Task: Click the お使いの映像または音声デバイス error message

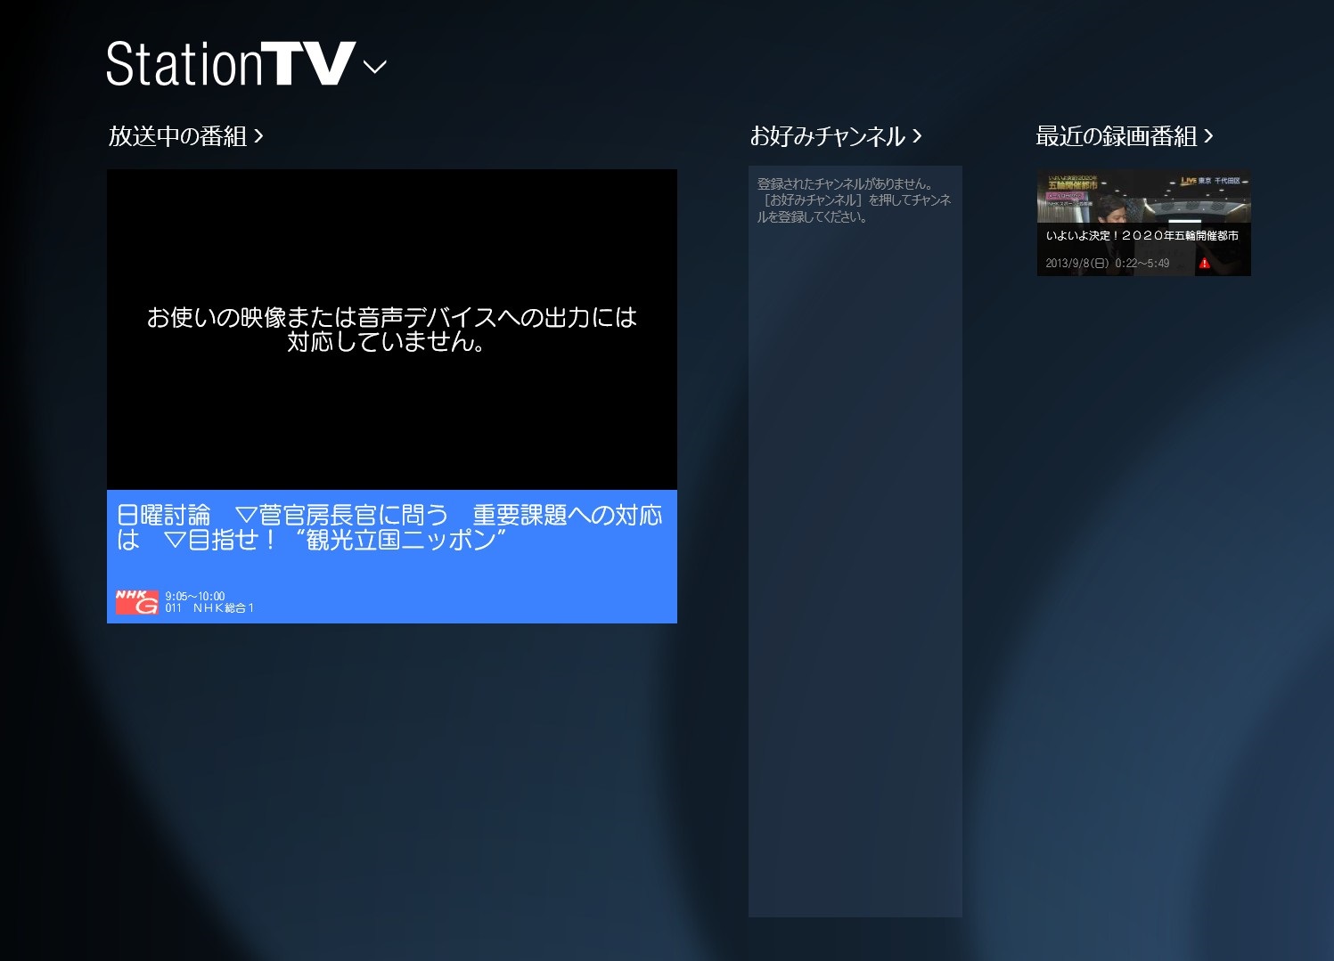Action: [392, 330]
